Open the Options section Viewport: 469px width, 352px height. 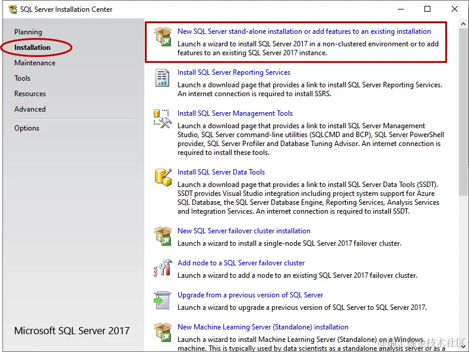click(27, 128)
